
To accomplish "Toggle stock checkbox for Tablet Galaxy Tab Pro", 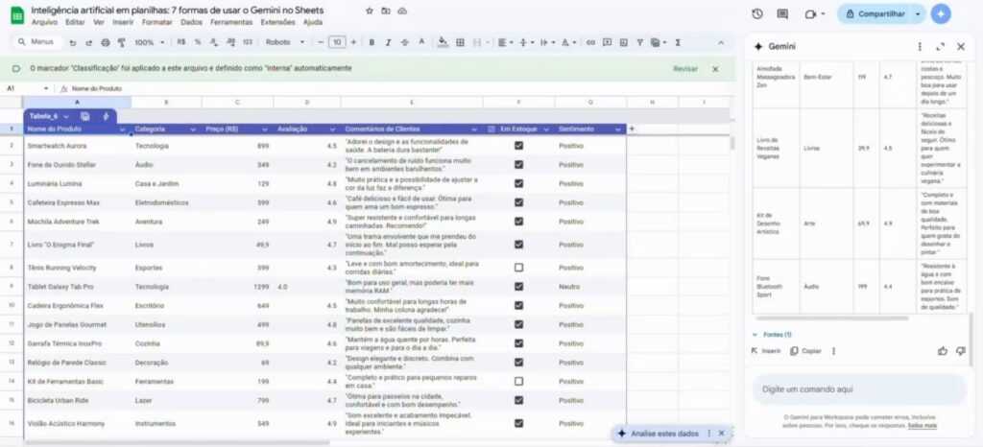I will point(518,286).
